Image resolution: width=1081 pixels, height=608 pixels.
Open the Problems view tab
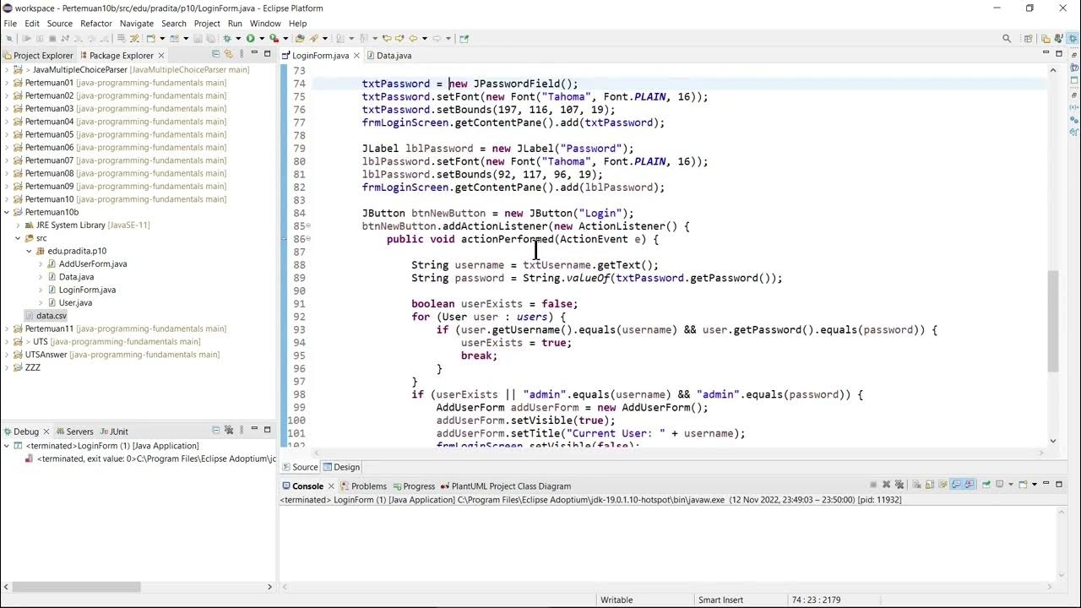(363, 486)
